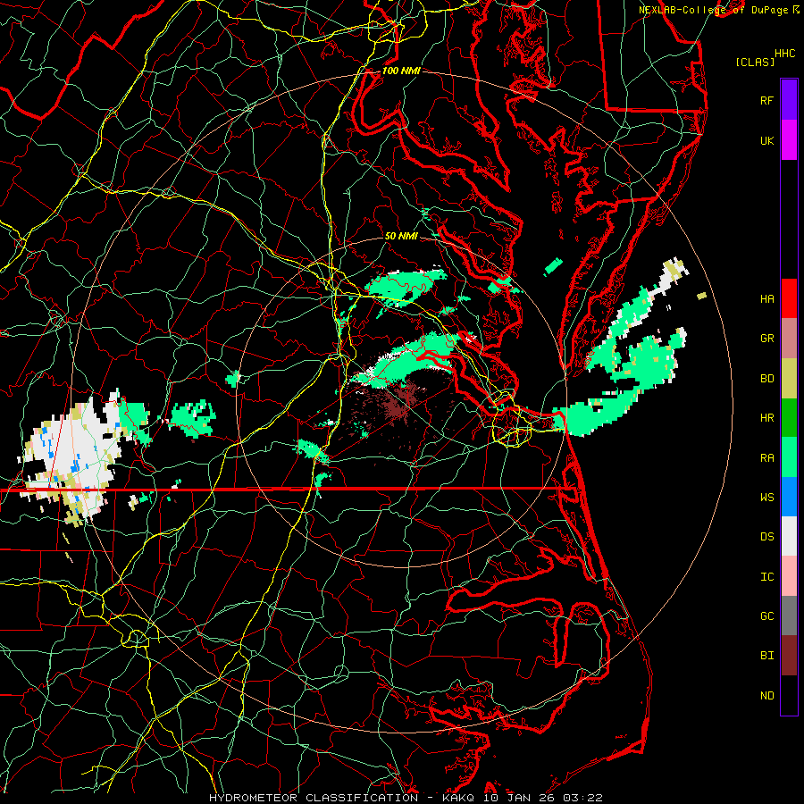804x804 pixels.
Task: Click the NEXLAB-College of DuPage credit
Action: pos(714,10)
